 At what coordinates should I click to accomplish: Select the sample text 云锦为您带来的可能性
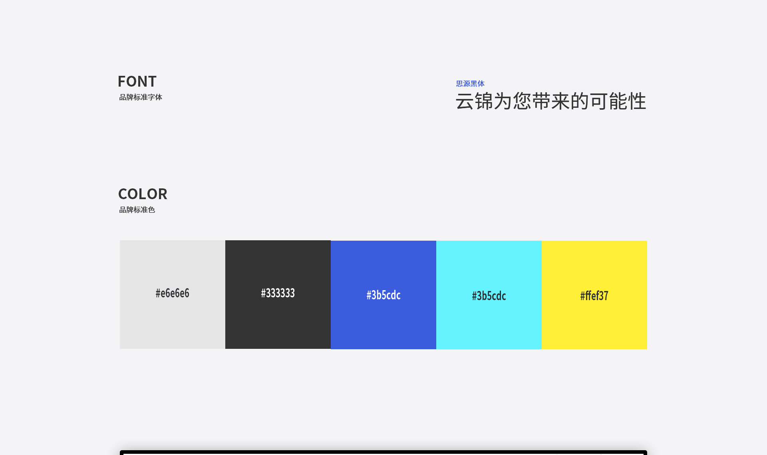[x=551, y=102]
